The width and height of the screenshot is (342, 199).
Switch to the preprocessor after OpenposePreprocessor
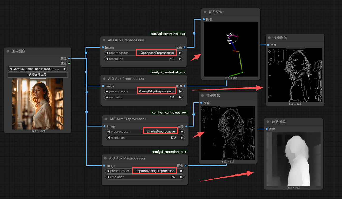click(x=180, y=53)
